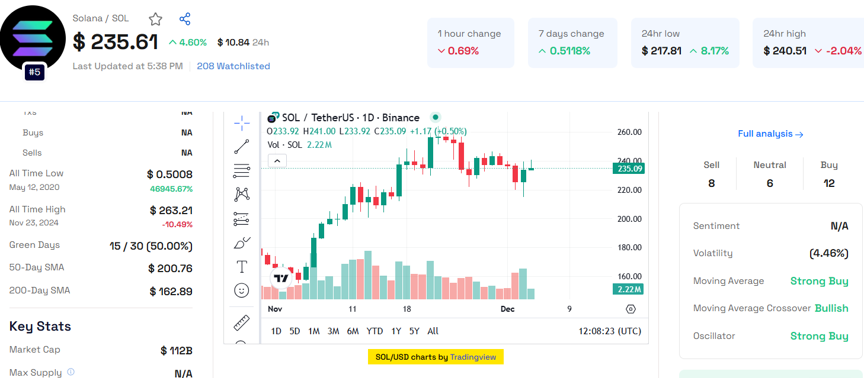Image resolution: width=864 pixels, height=378 pixels.
Task: Click the share icon next to the star
Action: pyautogui.click(x=184, y=19)
